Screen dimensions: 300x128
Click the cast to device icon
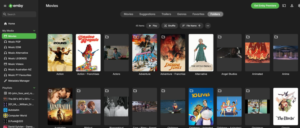click(284, 6)
